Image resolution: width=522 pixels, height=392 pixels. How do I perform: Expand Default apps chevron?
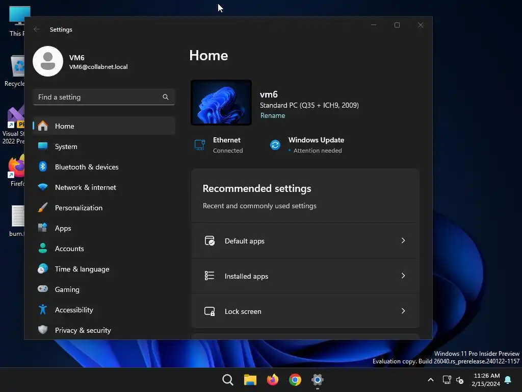[403, 241]
